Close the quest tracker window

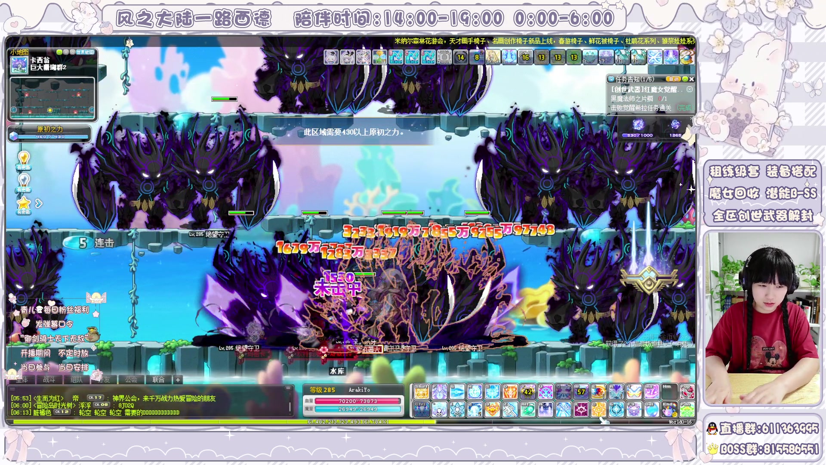[x=691, y=79]
